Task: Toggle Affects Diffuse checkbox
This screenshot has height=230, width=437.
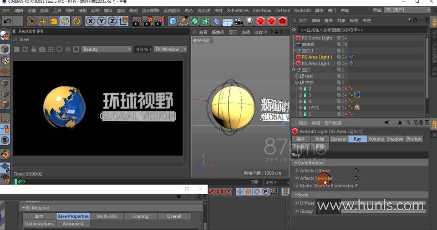Action: point(356,170)
